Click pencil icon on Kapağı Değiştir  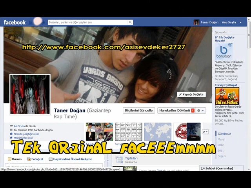(x=180, y=94)
